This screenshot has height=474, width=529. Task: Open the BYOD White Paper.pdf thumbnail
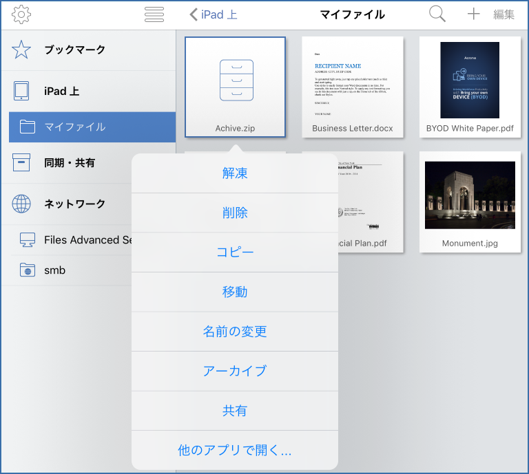pos(470,87)
